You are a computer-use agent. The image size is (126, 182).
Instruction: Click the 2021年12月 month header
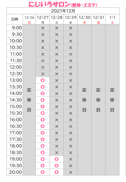coord(63,11)
